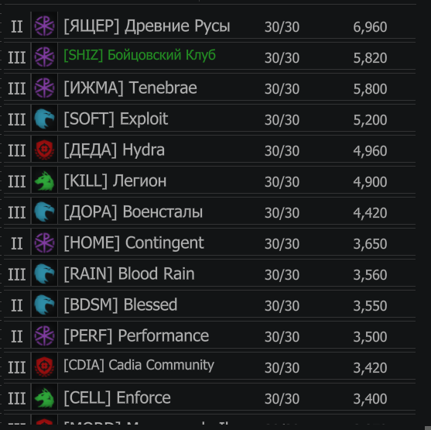This screenshot has width=431, height=430.
Task: Click the 30/30 member count for [SOFT] Exploit
Action: 282,120
